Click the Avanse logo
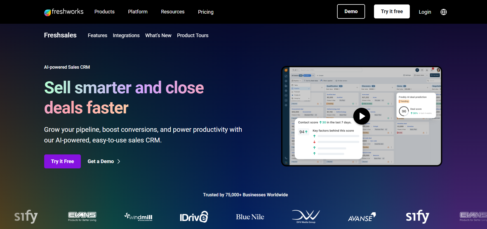487x229 pixels. [362, 217]
